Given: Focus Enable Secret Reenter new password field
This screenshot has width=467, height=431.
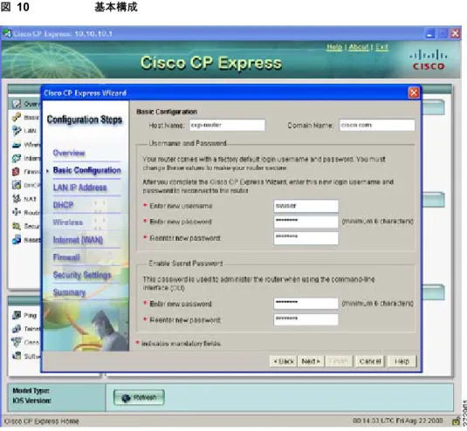Looking at the screenshot, I should [x=306, y=319].
